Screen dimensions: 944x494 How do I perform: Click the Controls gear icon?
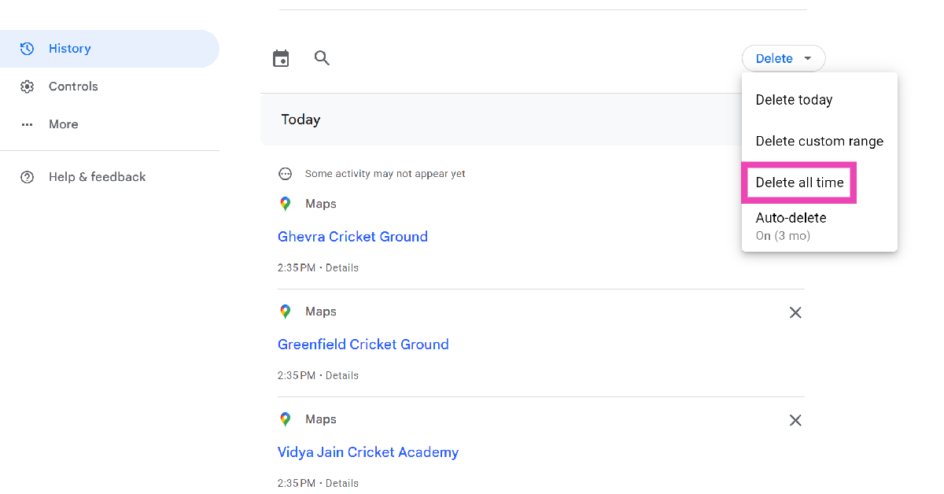click(x=28, y=87)
